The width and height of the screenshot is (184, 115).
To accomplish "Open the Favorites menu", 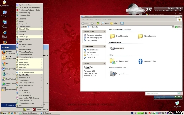I will click(x=98, y=20).
